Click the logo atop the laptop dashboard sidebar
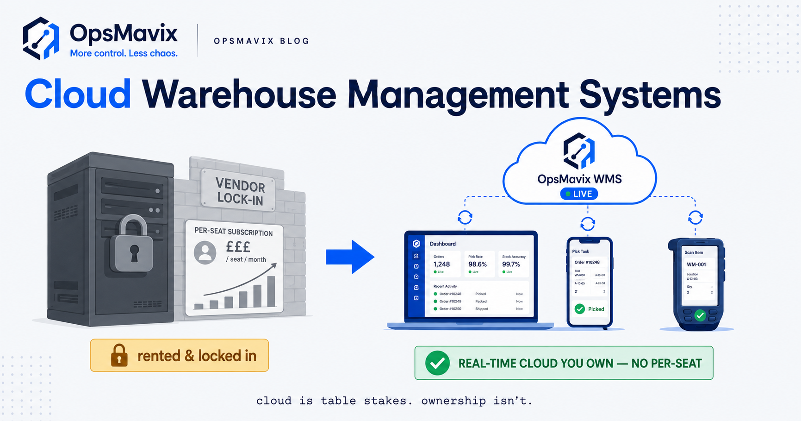 pos(416,244)
